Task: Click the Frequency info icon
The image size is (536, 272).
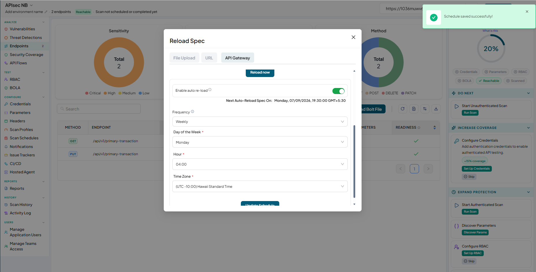Action: click(x=193, y=112)
